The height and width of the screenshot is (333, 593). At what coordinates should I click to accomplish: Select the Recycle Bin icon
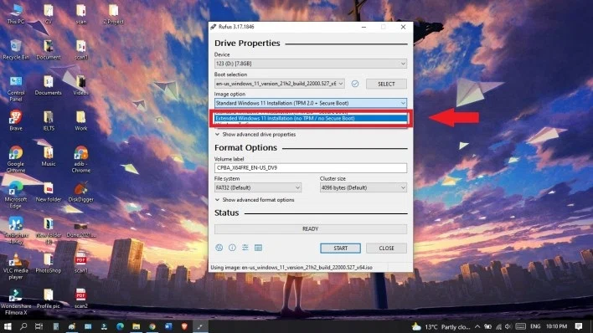coord(16,49)
